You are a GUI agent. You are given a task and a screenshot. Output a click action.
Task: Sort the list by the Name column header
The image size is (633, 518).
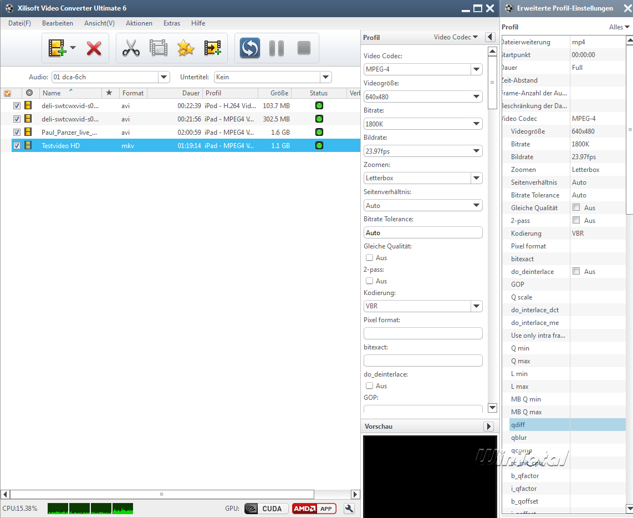(x=70, y=93)
